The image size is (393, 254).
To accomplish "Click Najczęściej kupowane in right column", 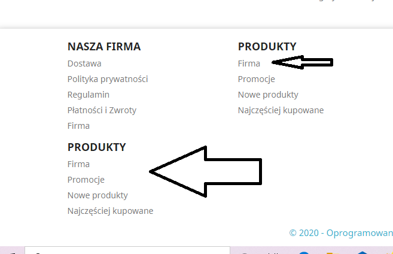I will click(281, 110).
